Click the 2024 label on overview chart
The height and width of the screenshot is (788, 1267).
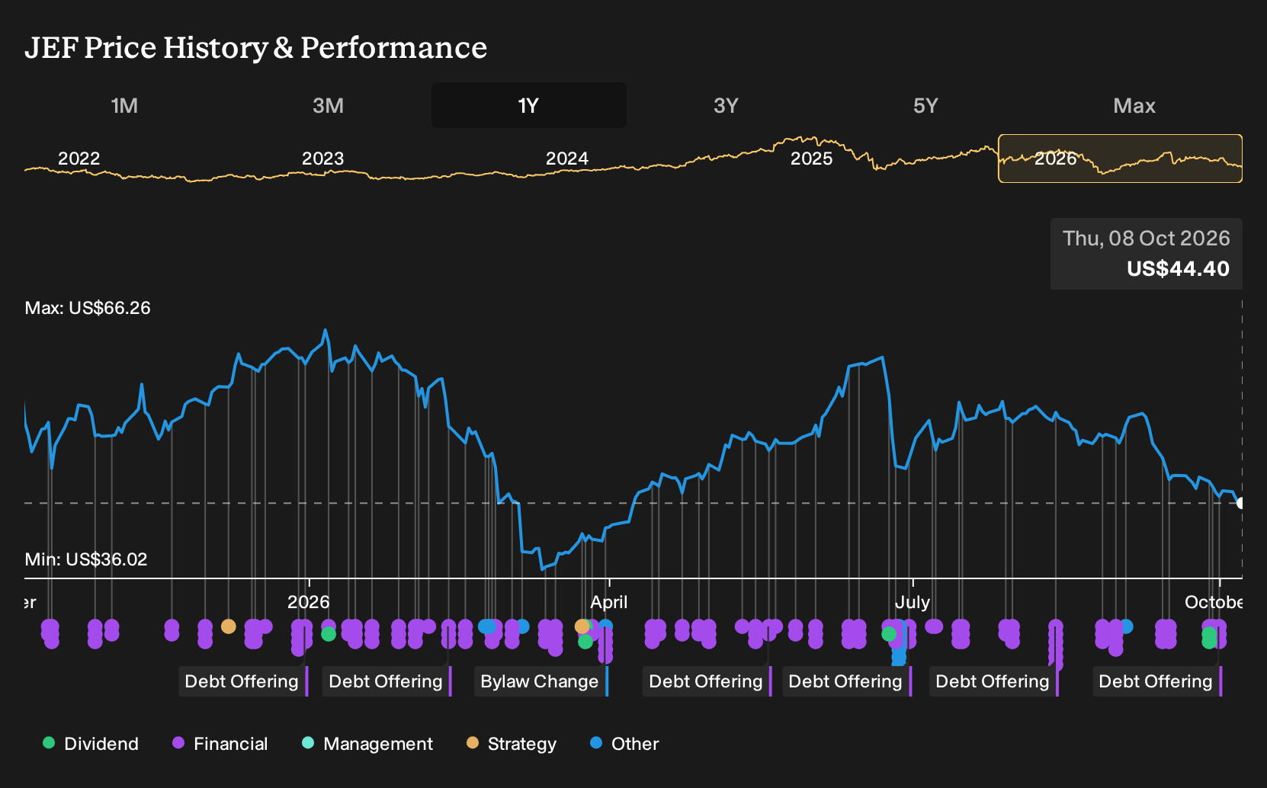click(x=567, y=159)
